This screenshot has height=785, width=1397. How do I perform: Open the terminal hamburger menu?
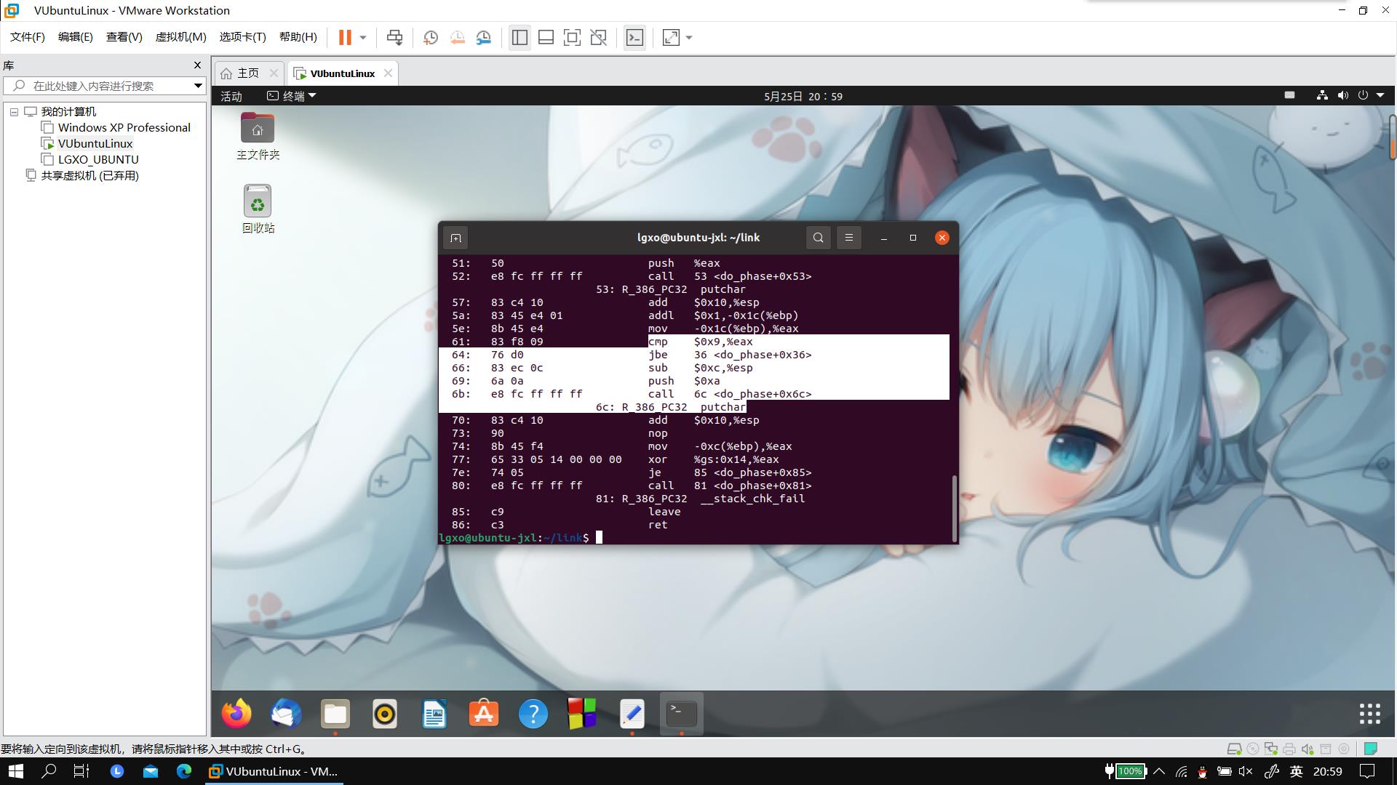848,238
